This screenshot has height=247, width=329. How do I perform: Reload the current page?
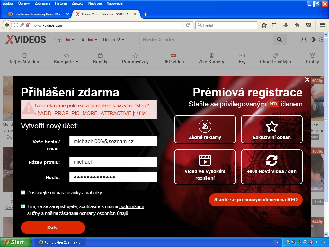click(188, 25)
